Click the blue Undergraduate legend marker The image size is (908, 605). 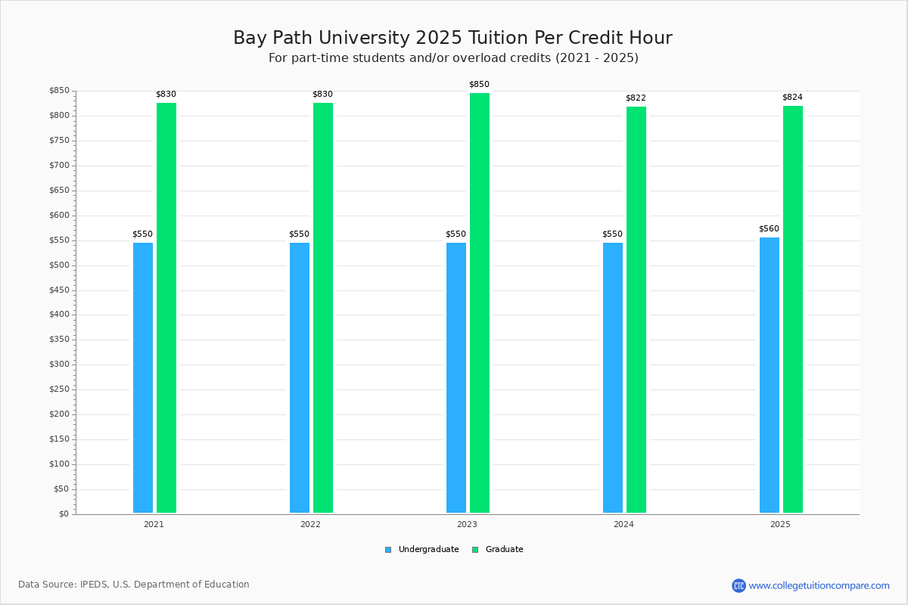click(x=388, y=549)
